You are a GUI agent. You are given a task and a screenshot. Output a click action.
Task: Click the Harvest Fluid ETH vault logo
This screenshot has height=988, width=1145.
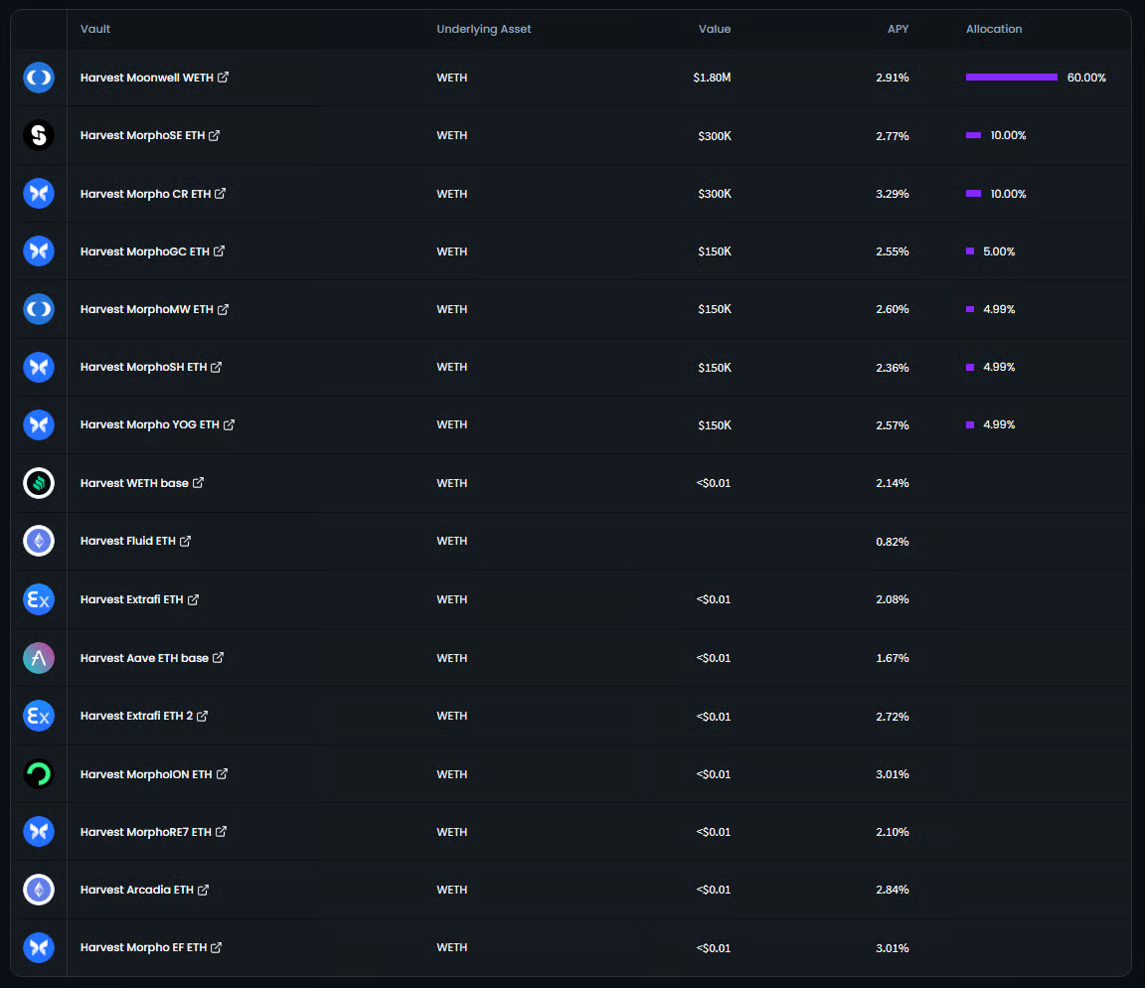pyautogui.click(x=39, y=541)
